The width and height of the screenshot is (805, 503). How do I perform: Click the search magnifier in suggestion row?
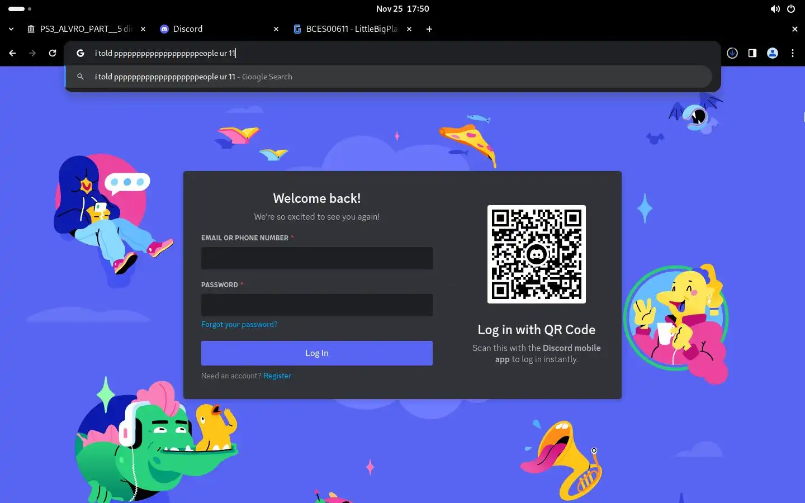80,77
